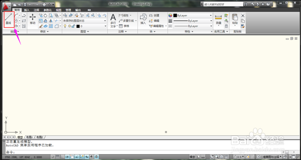This screenshot has height=160, width=301.
Task: Toggle Snap mode in status bar
Action: coord(53,157)
